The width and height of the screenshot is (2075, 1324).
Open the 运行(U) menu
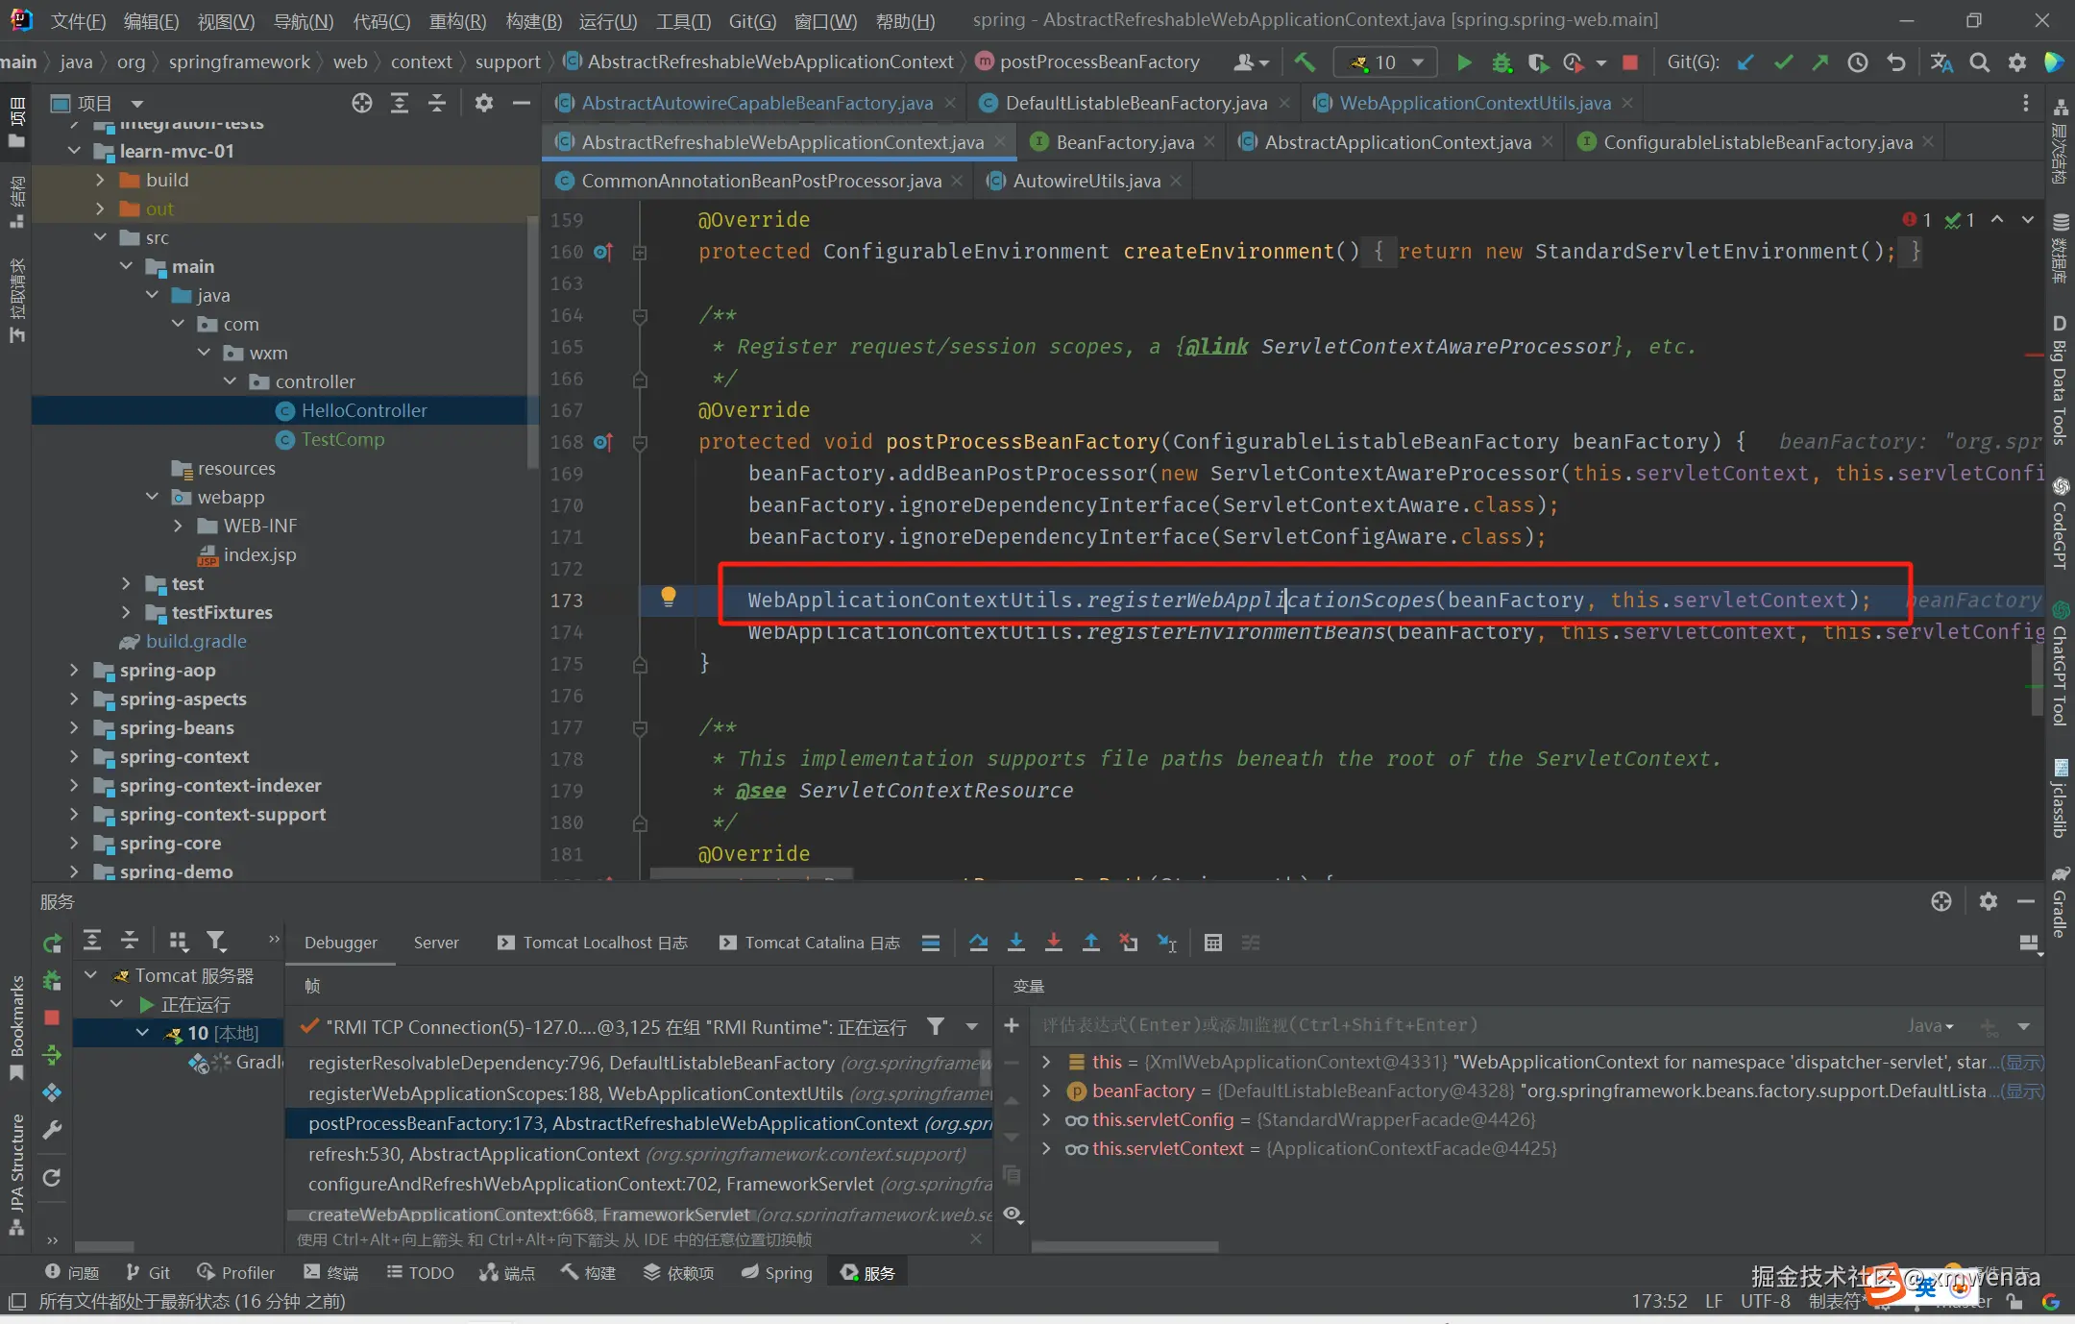[x=607, y=20]
